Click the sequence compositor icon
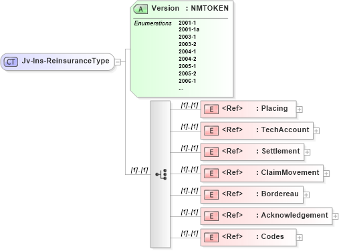Screen dimensions: 339x251 coord(161,174)
